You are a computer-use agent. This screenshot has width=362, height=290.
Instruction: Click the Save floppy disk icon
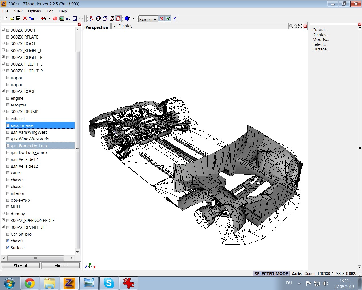click(18, 18)
